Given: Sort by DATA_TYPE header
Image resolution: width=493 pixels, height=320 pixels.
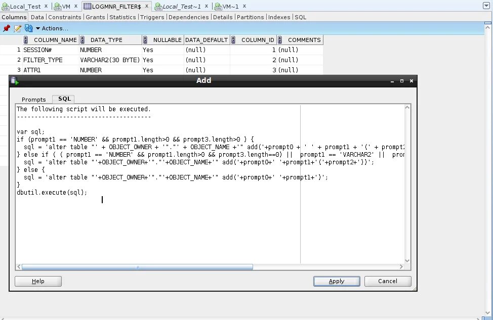Looking at the screenshot, I should [111, 40].
